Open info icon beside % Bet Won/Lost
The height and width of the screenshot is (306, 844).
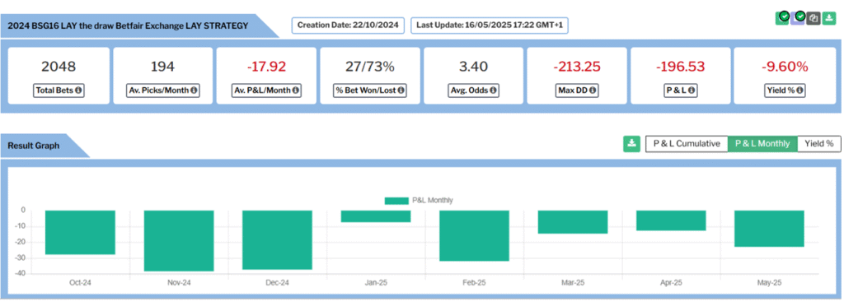pyautogui.click(x=401, y=90)
